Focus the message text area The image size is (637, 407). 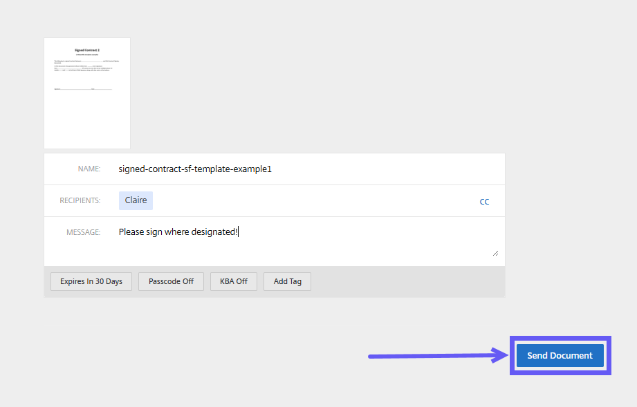[x=304, y=242]
